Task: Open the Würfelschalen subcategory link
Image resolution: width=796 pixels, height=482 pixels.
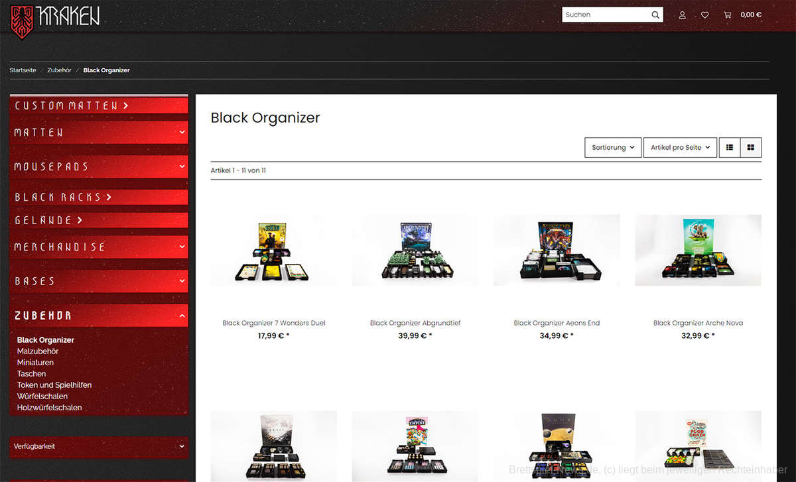Action: pyautogui.click(x=42, y=396)
